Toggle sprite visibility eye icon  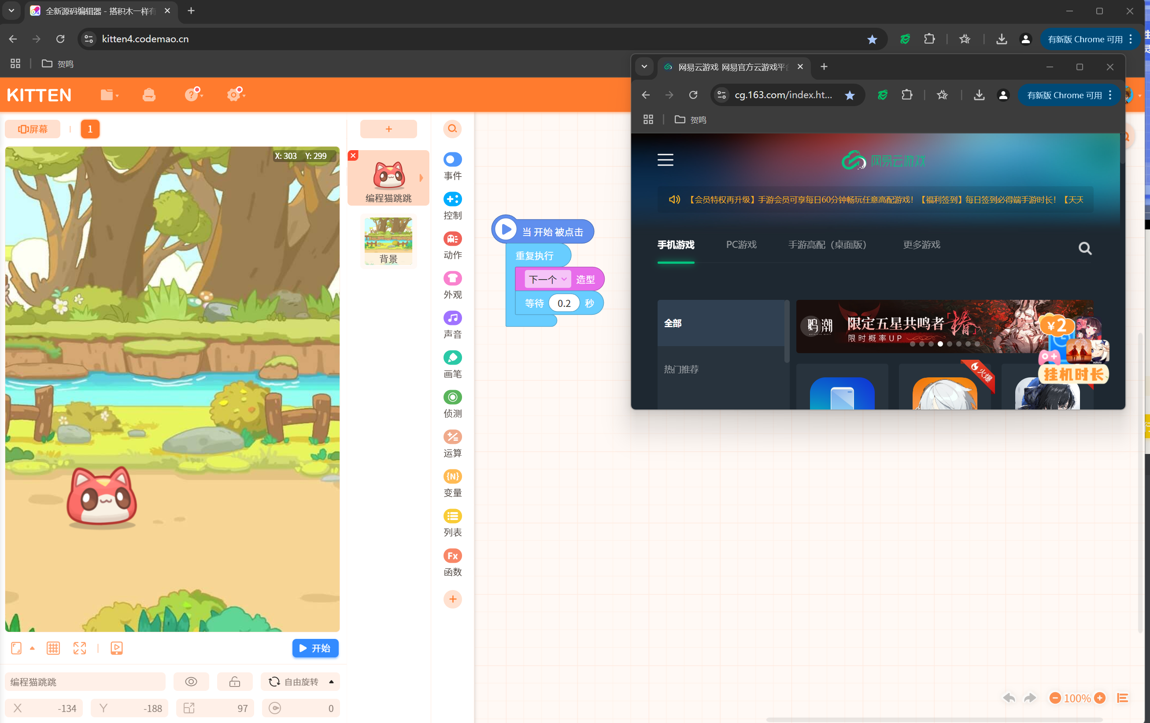191,682
